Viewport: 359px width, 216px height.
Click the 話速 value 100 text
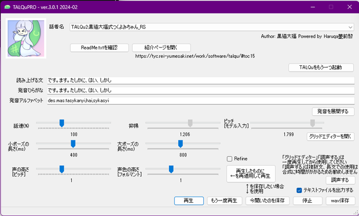coord(74,134)
